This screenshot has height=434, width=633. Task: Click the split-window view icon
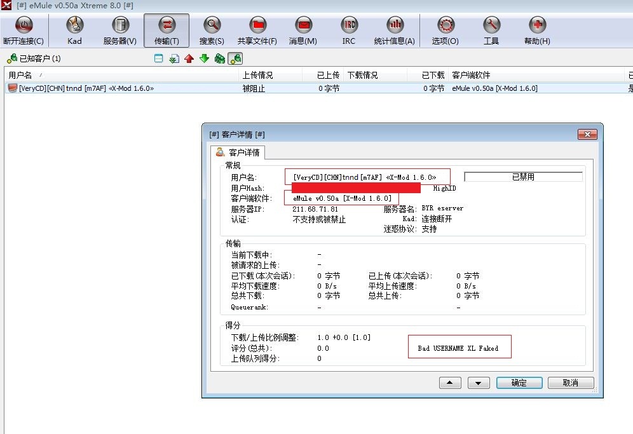[x=159, y=58]
